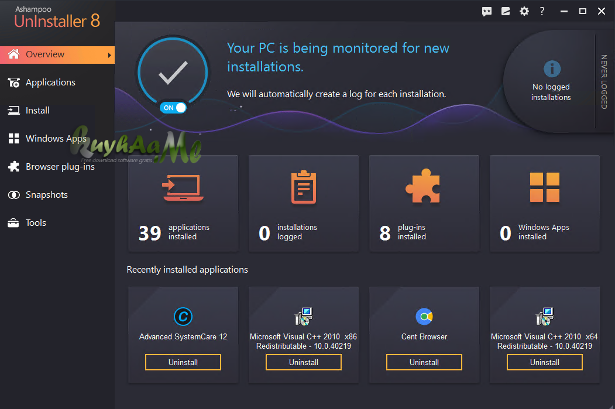
Task: Click the orange Windows Apps tile icon
Action: click(544, 187)
